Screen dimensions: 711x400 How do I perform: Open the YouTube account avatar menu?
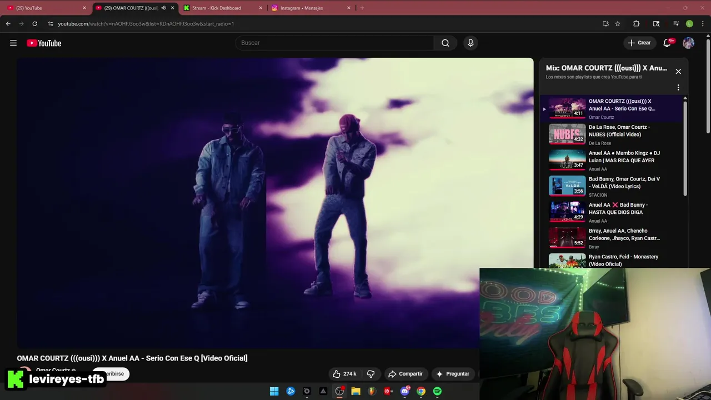coord(688,43)
